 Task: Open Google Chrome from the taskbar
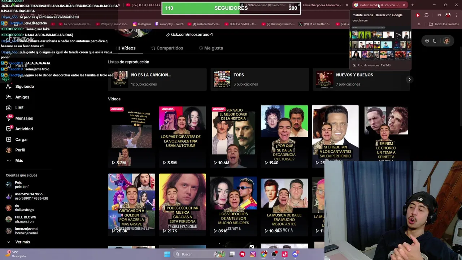coord(264,254)
